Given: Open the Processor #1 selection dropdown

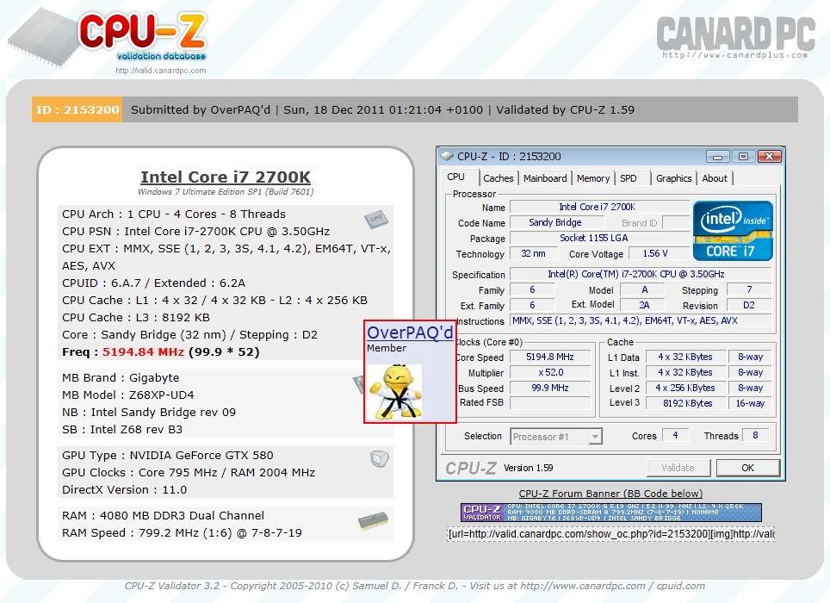Looking at the screenshot, I should click(556, 437).
